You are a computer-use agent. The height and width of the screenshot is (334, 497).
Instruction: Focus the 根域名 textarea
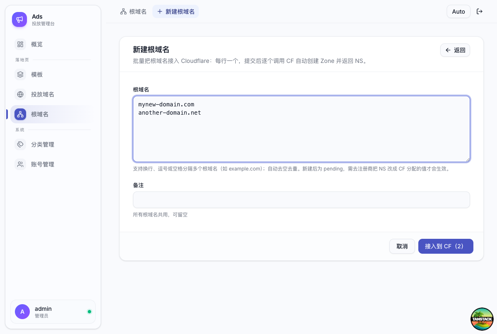click(x=302, y=129)
